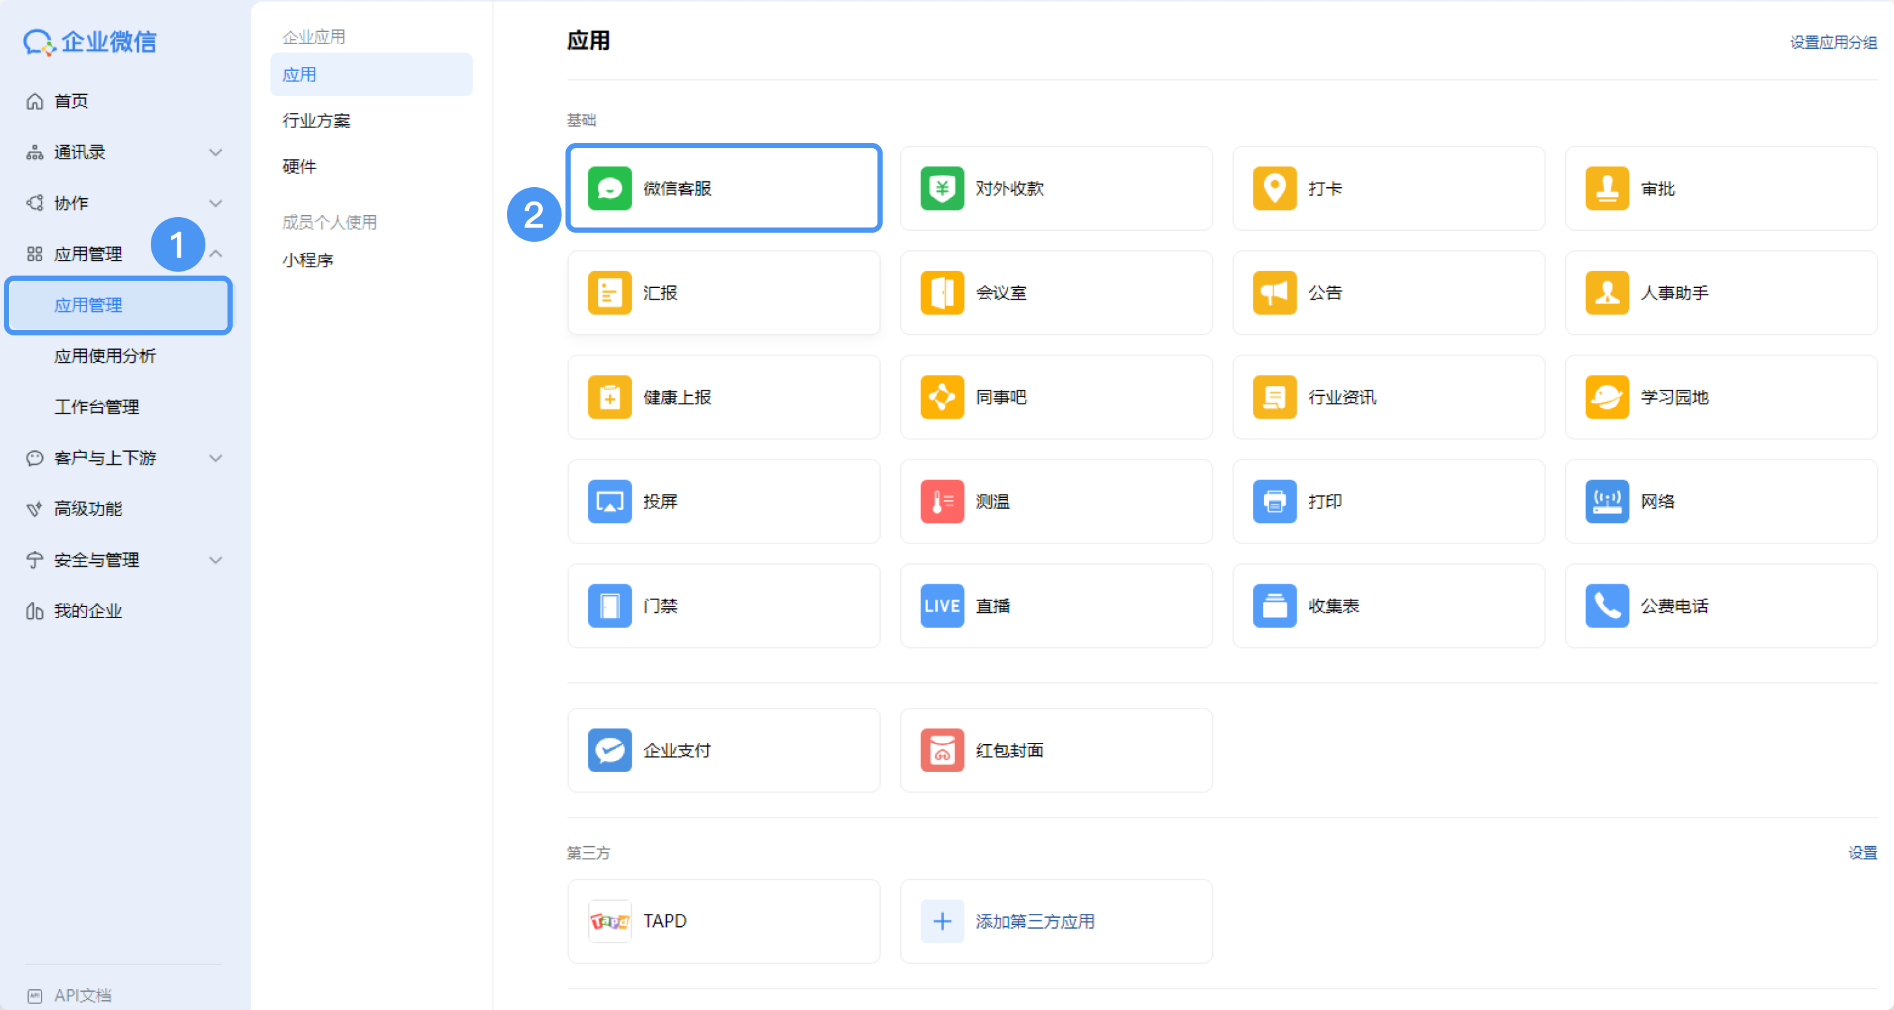This screenshot has height=1010, width=1894.
Task: Expand the 通讯录 sidebar section
Action: pyautogui.click(x=215, y=152)
